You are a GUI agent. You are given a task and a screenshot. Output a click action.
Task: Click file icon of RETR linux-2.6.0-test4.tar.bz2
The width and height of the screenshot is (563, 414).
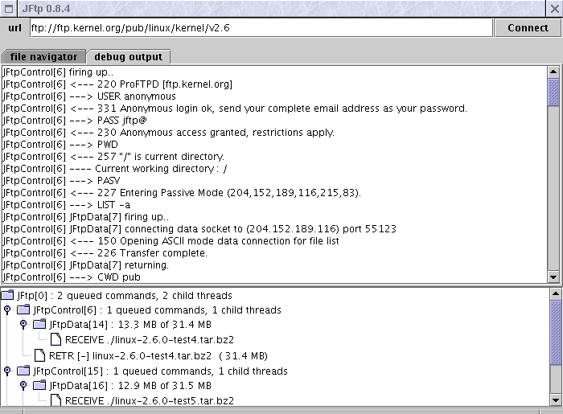tap(39, 355)
